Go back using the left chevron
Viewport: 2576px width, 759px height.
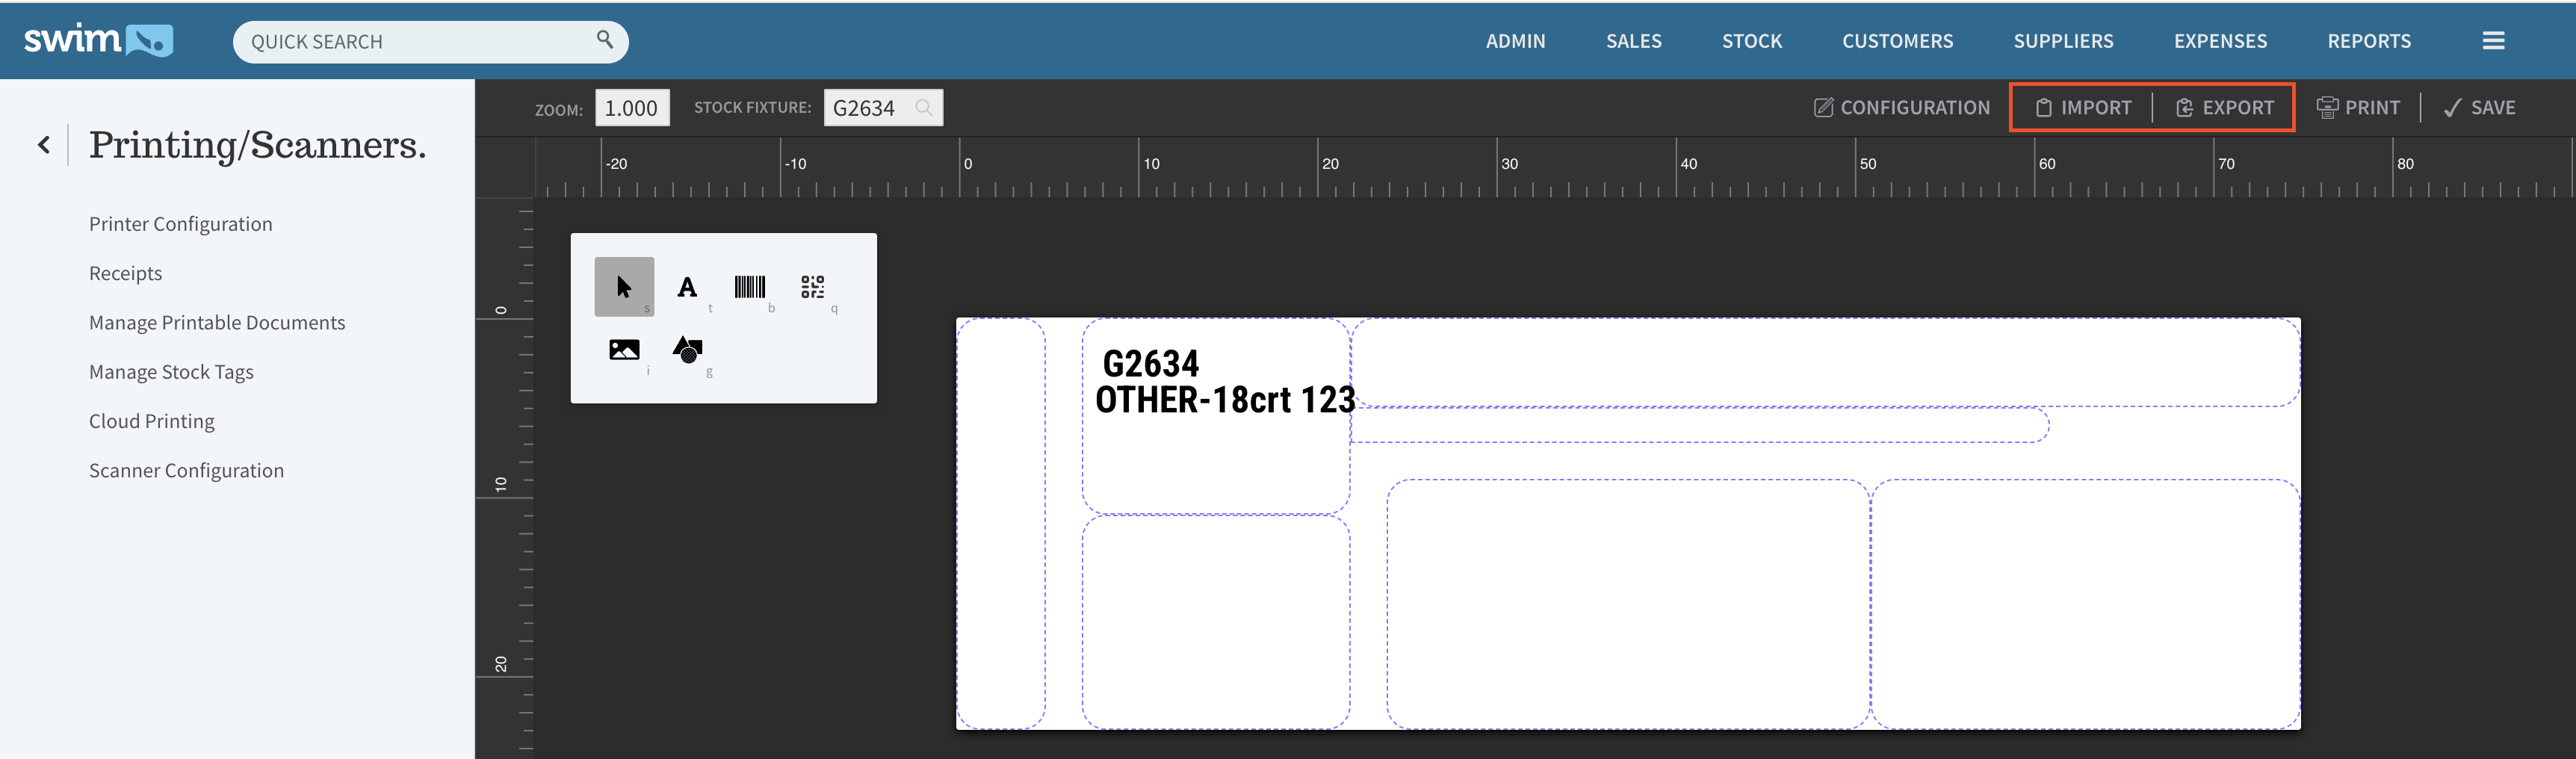tap(44, 145)
